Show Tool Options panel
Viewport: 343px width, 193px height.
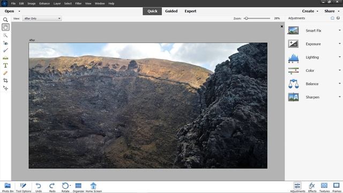coord(24,187)
